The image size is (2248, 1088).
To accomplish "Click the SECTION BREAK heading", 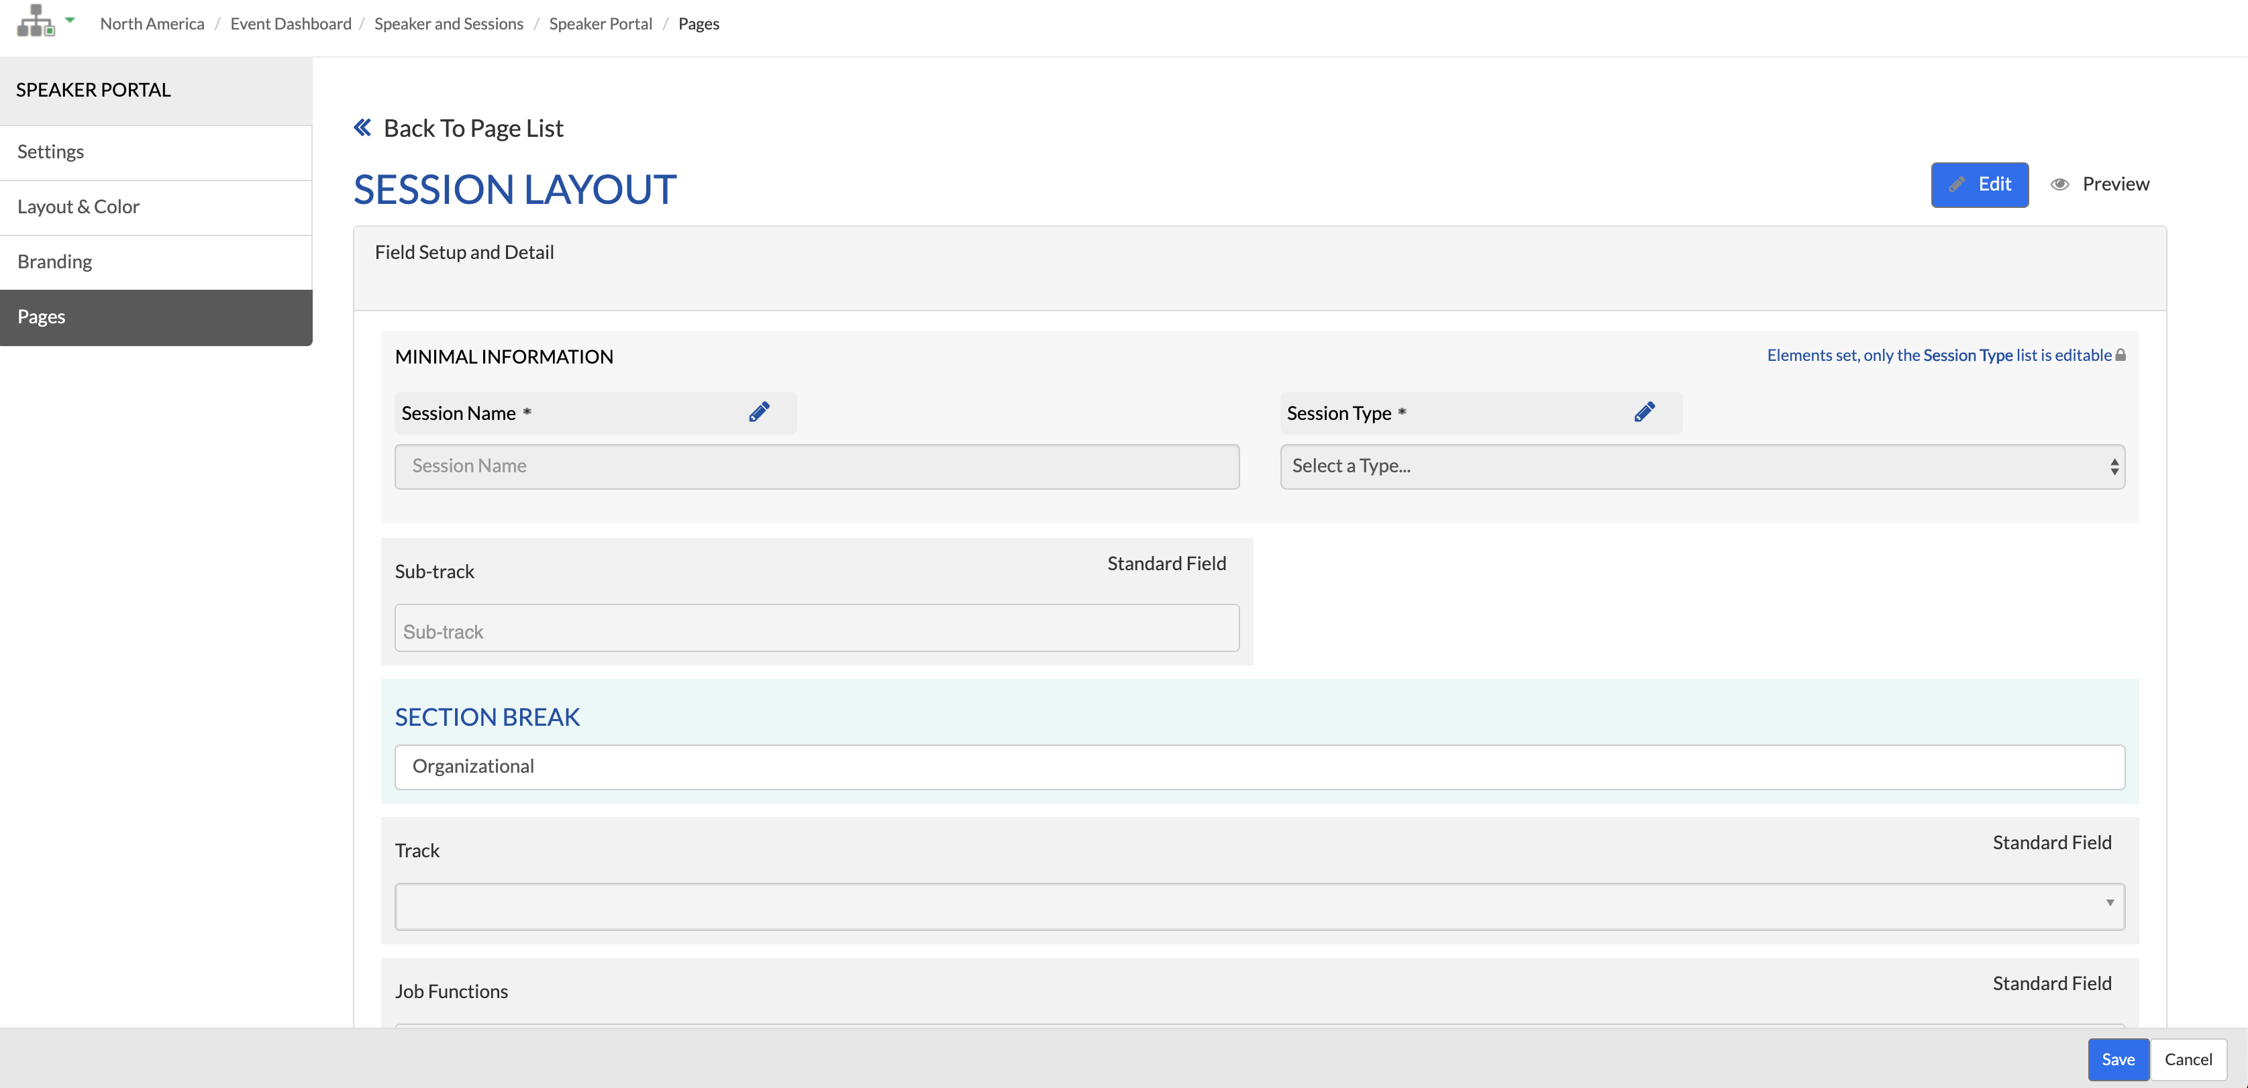I will point(487,717).
